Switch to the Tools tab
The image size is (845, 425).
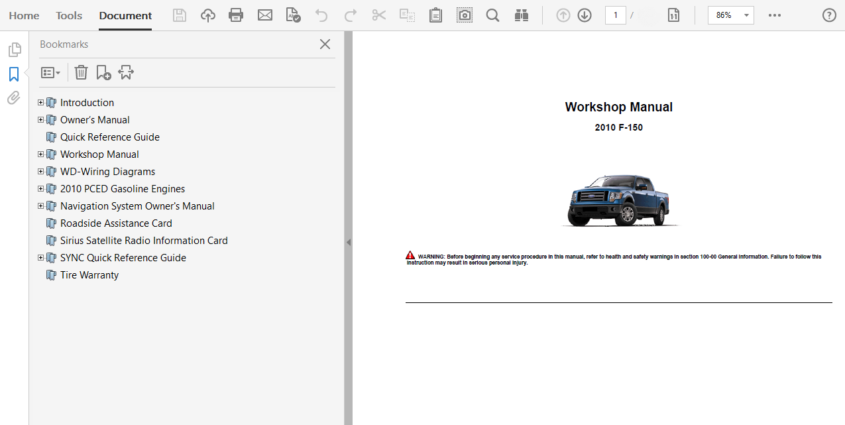coord(69,15)
